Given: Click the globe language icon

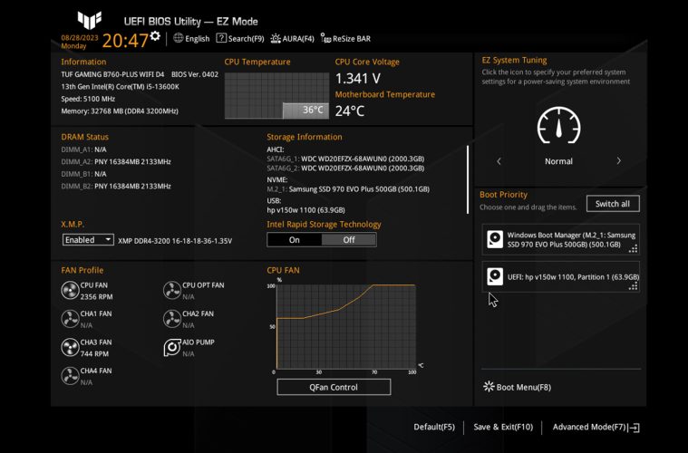Looking at the screenshot, I should tap(179, 38).
